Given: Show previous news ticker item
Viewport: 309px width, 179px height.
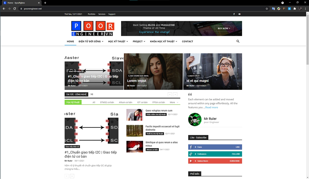Looking at the screenshot, I should (x=170, y=95).
